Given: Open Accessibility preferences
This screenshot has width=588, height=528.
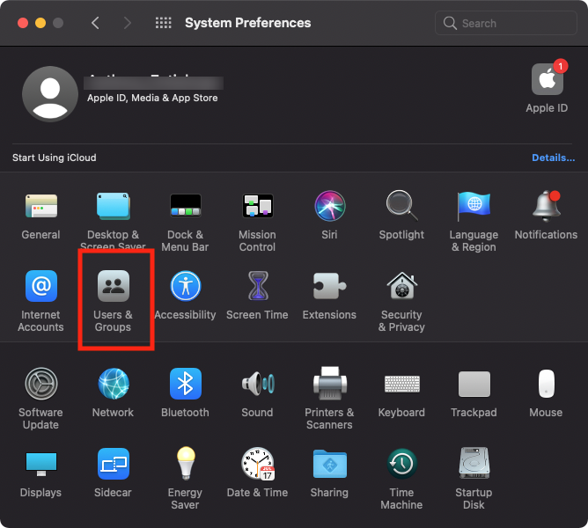Looking at the screenshot, I should pos(185,286).
